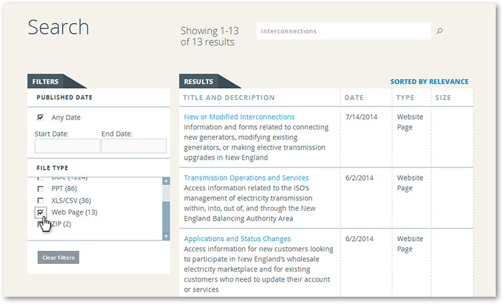Open Applications and Status Changes result
The image size is (503, 304).
click(x=237, y=239)
